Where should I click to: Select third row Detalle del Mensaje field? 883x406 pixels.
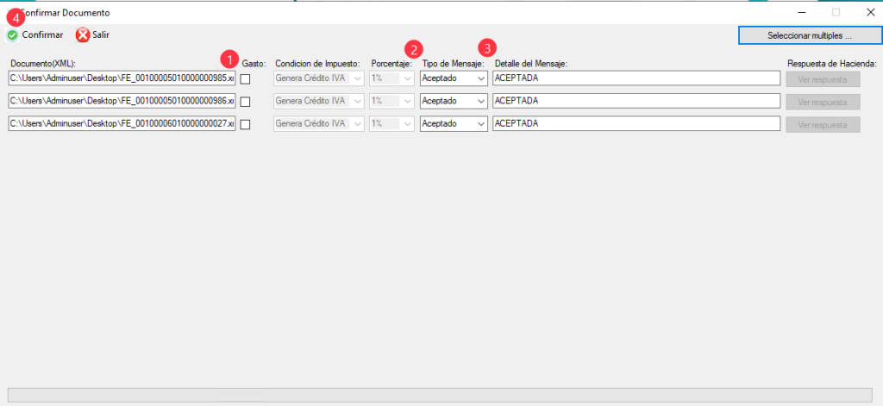coord(636,123)
